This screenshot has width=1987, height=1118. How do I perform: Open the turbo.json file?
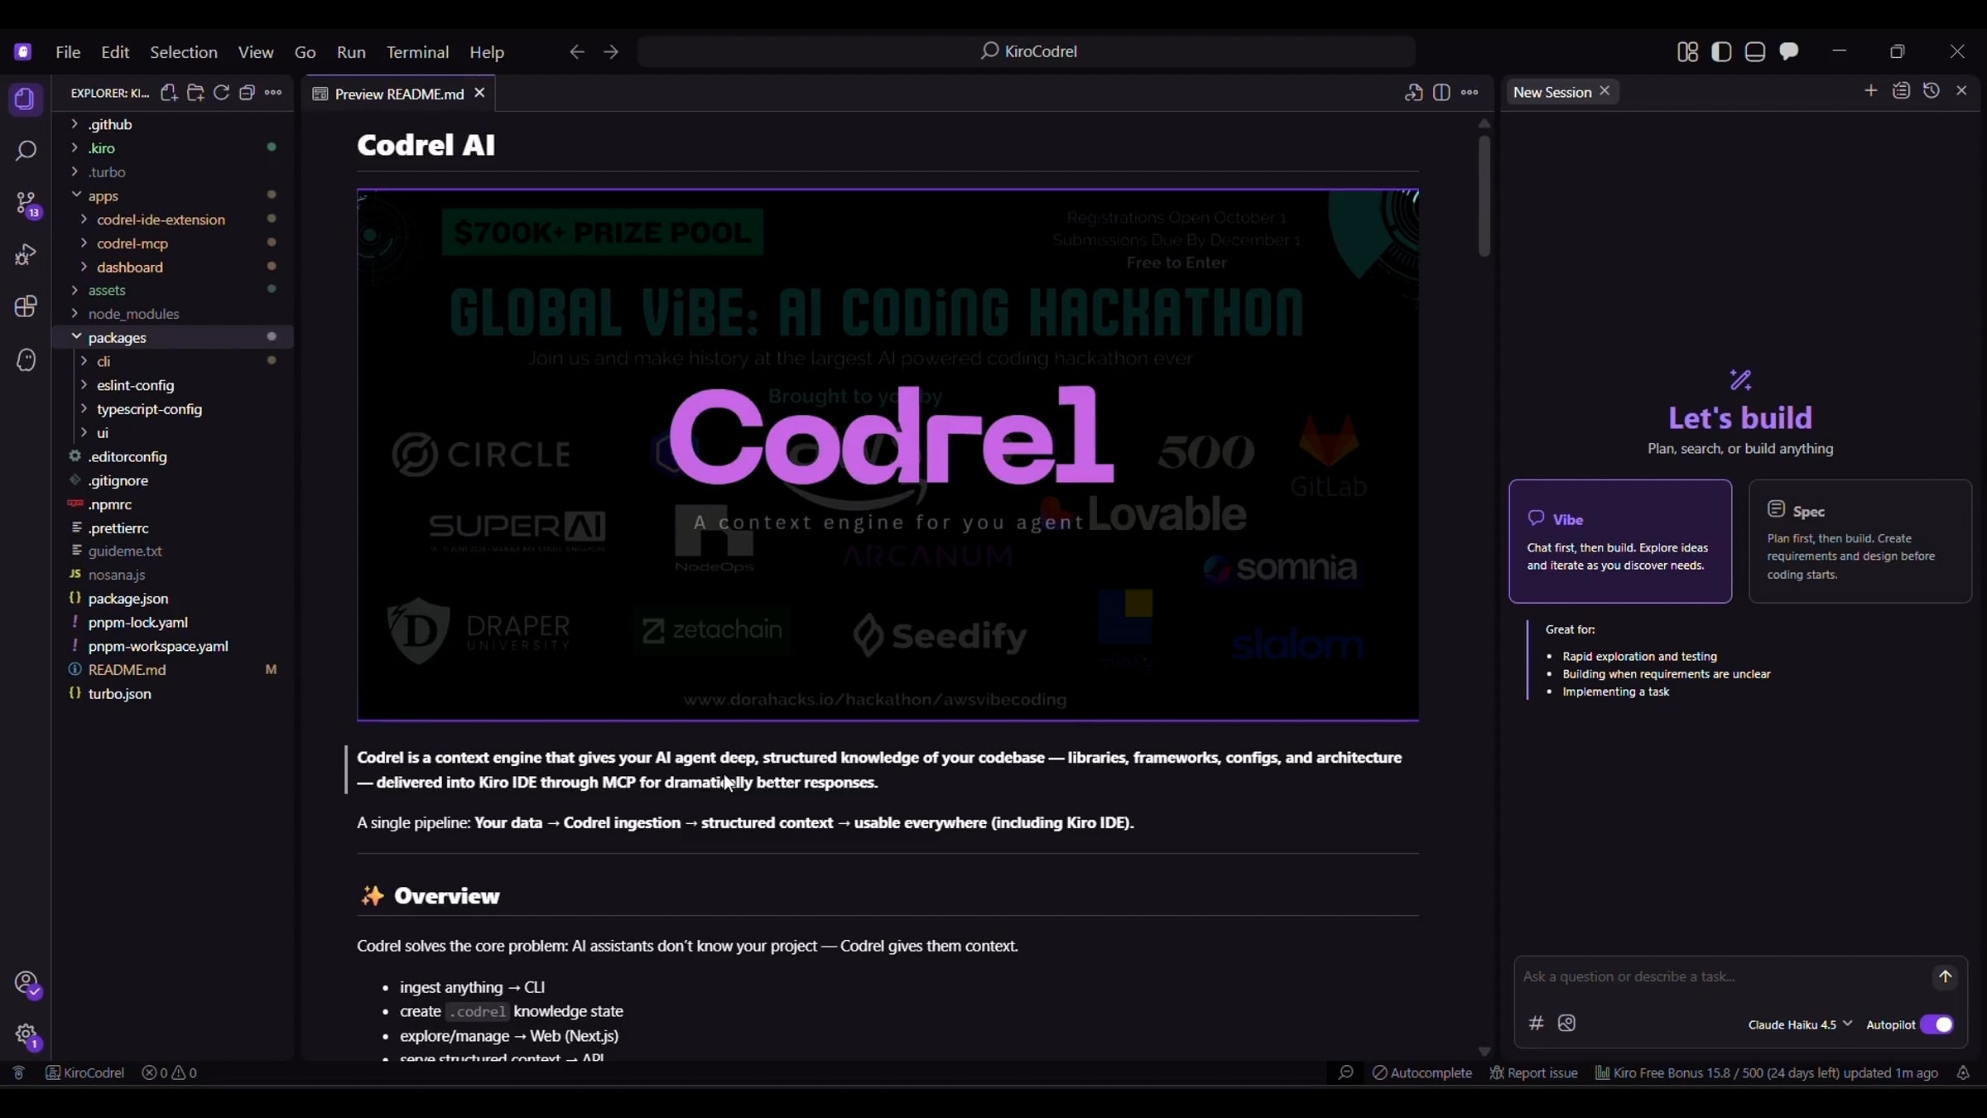point(172,693)
